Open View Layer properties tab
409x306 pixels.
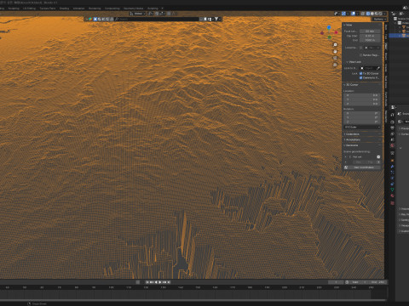[392, 134]
